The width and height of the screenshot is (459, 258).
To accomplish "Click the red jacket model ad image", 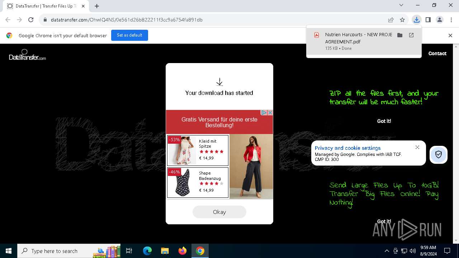I will (x=251, y=167).
